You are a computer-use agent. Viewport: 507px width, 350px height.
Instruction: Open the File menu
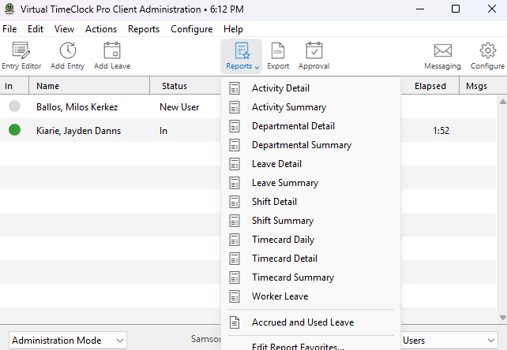tap(9, 29)
